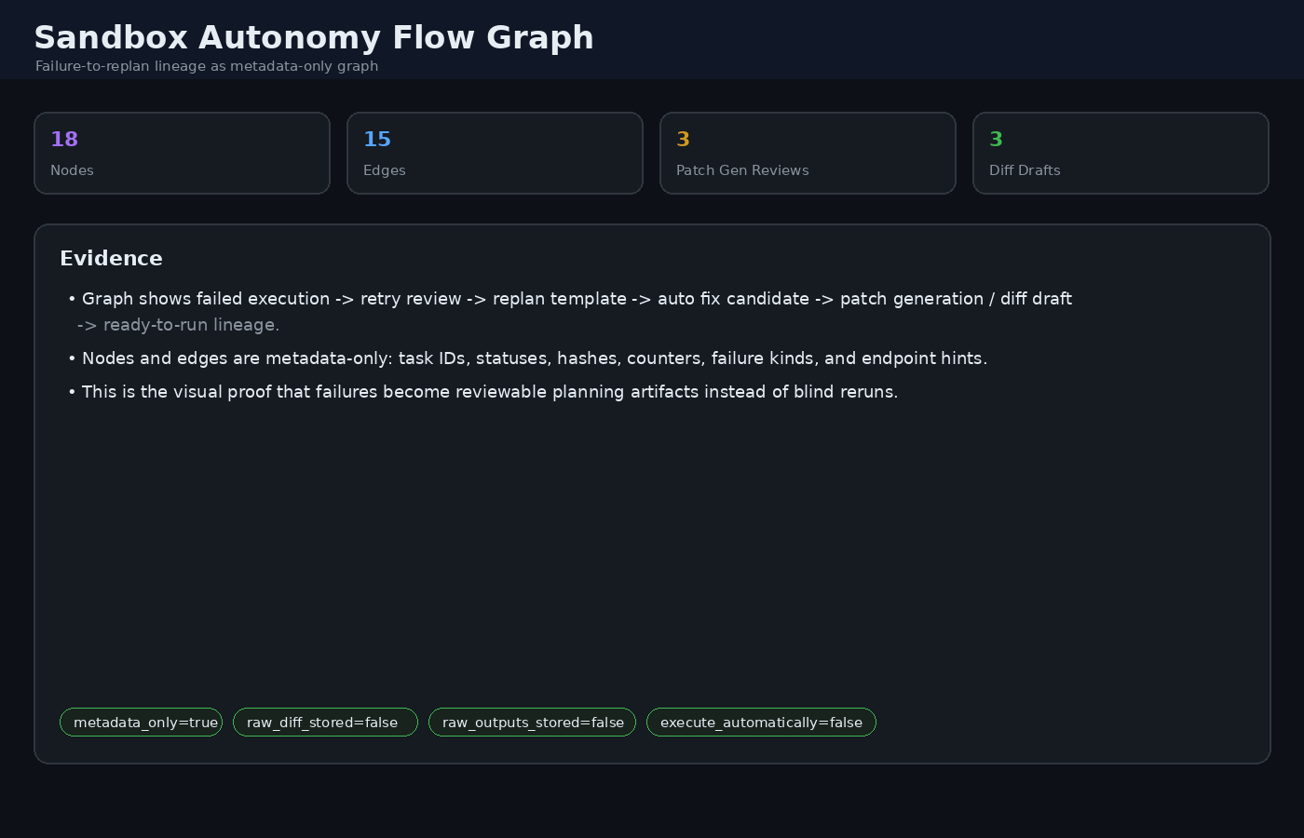This screenshot has width=1304, height=838.
Task: Click the bullet starting 'Graph shows failed execution'
Action: (x=570, y=299)
